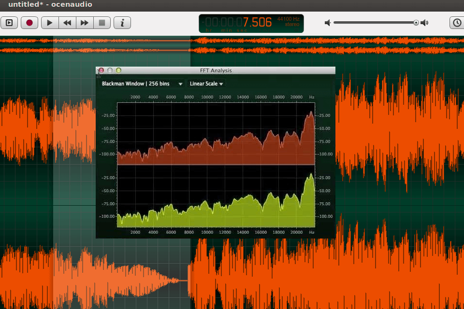464x309 pixels.
Task: Open the clock history button at the toolbar edge
Action: coord(457,23)
